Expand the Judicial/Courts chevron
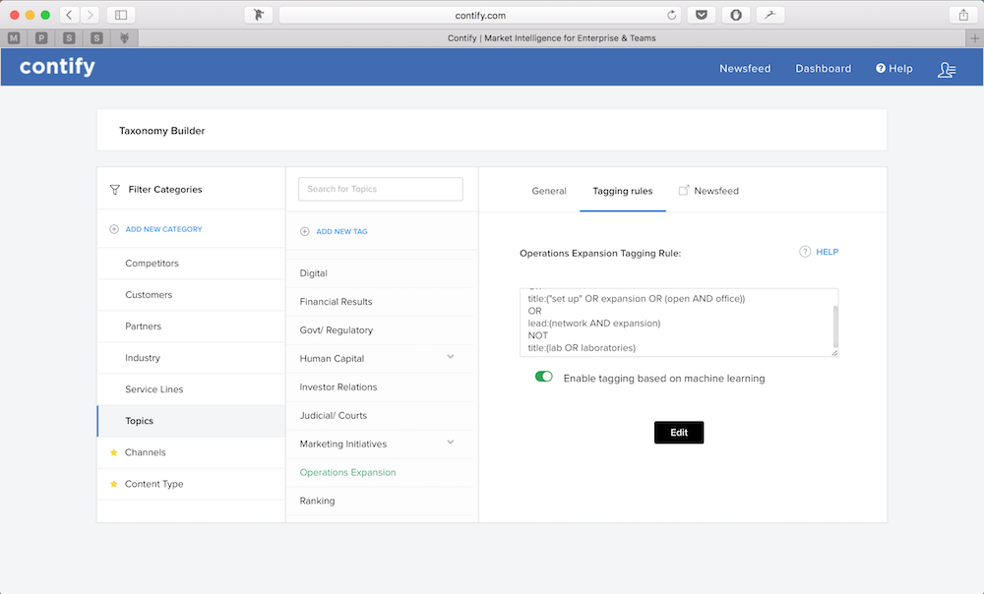This screenshot has height=594, width=984. pos(450,415)
